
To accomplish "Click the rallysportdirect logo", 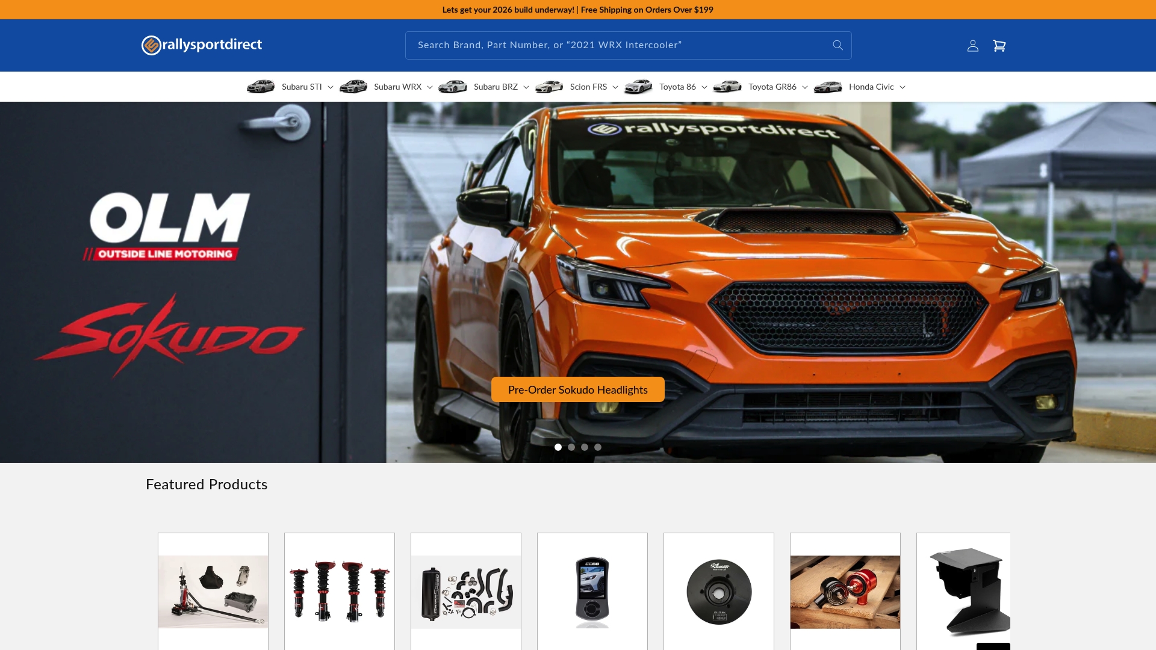I will pyautogui.click(x=202, y=45).
